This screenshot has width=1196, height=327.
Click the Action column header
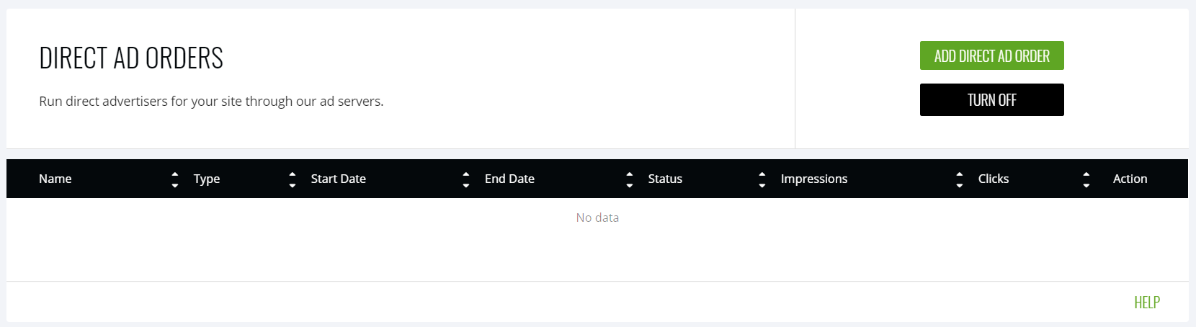pos(1130,179)
